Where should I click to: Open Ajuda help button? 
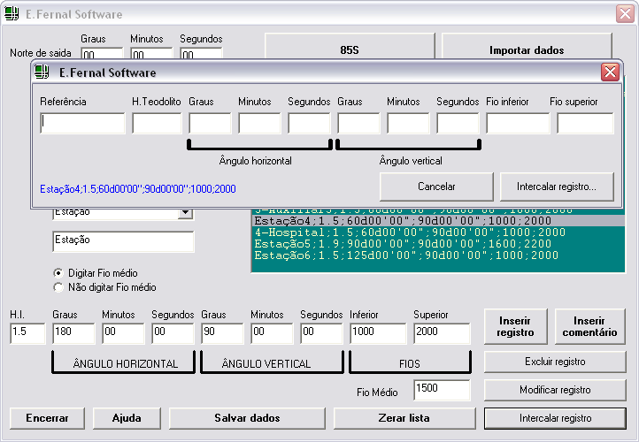point(126,418)
